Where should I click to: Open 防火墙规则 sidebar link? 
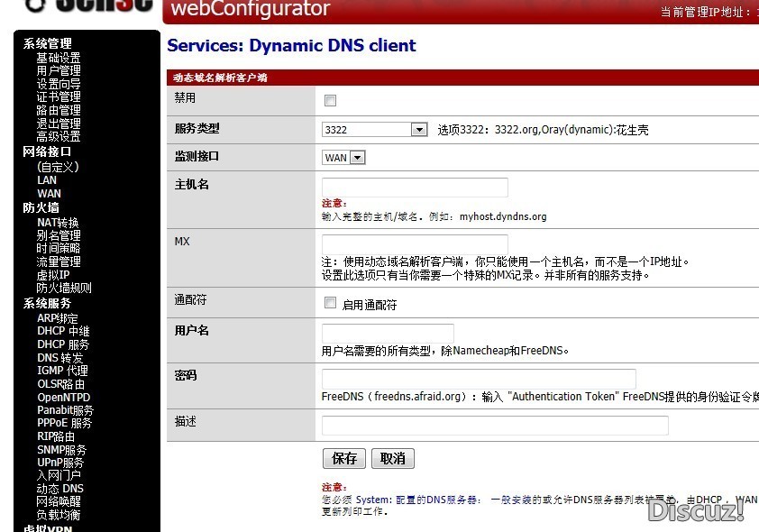[64, 289]
